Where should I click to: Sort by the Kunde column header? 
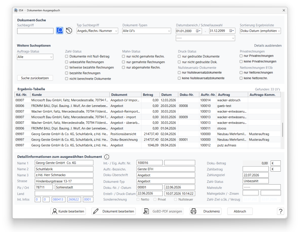pos(70,95)
